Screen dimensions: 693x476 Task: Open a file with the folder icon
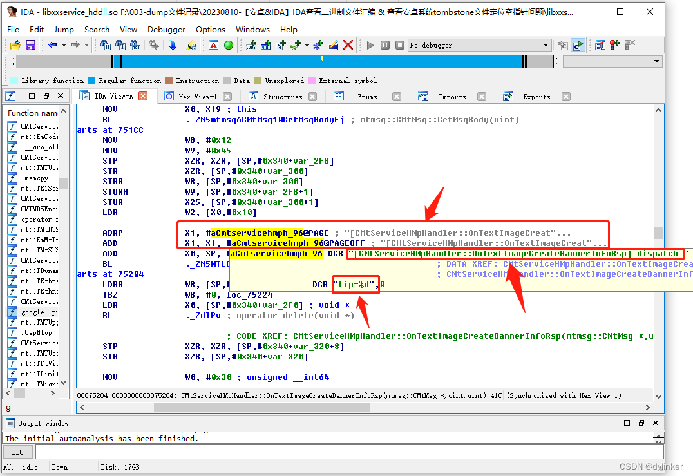tap(15, 45)
